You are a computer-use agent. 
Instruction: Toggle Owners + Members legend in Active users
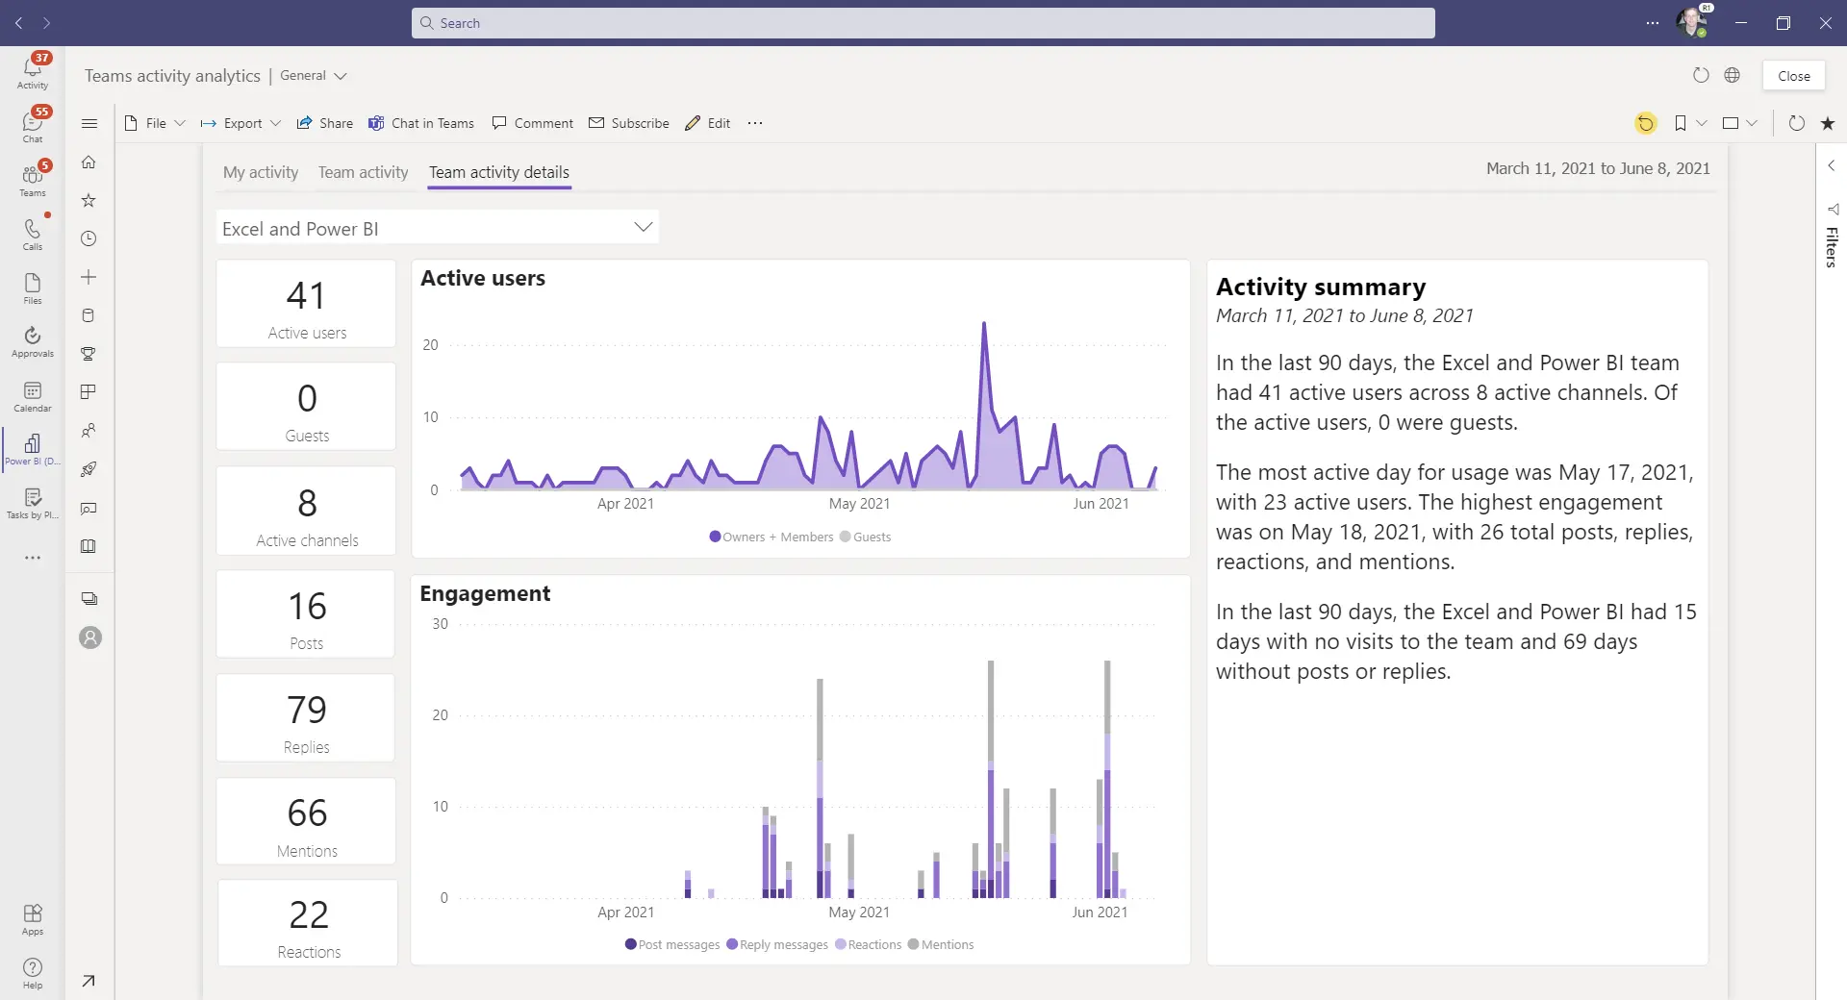pyautogui.click(x=772, y=537)
